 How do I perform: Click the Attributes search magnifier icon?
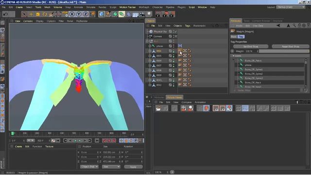294,25
